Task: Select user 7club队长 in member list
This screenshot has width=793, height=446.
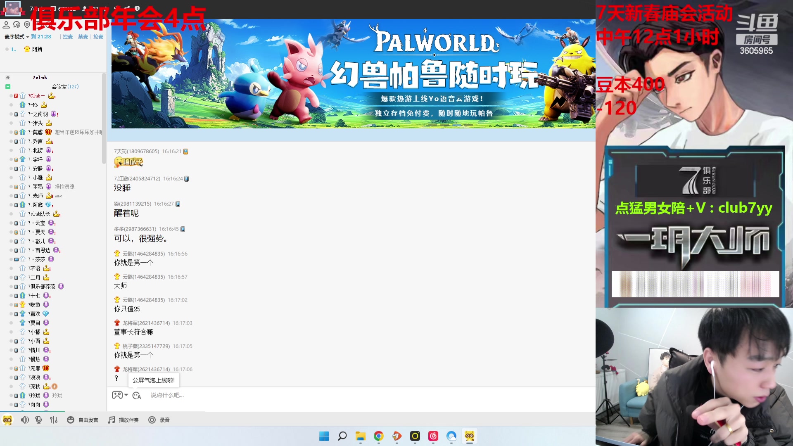Action: (x=39, y=214)
